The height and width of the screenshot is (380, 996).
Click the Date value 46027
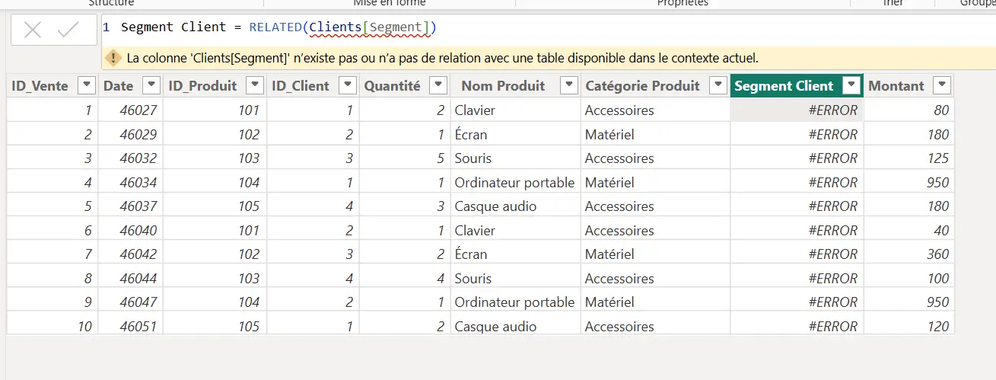click(130, 110)
